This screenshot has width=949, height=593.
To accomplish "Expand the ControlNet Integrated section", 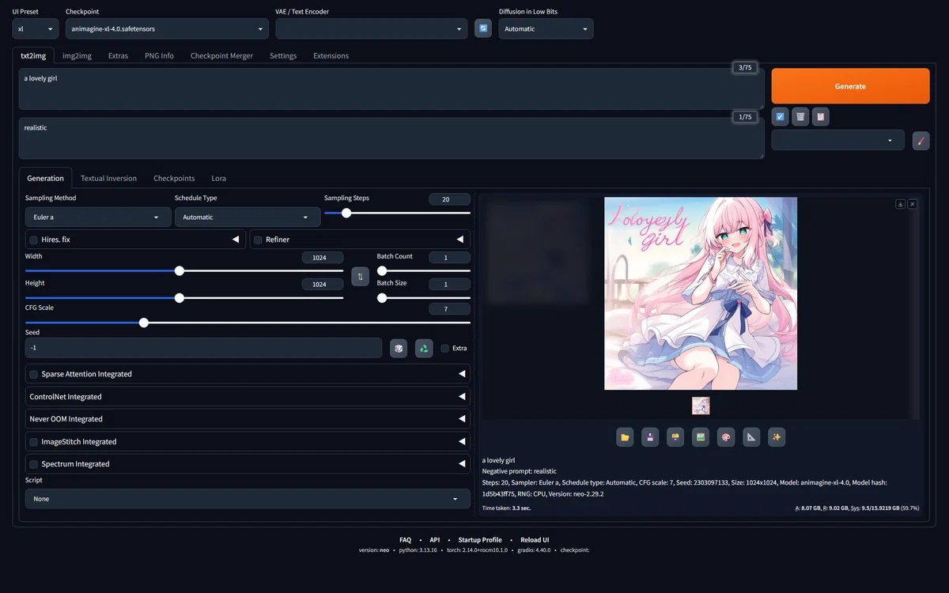I will pyautogui.click(x=248, y=397).
